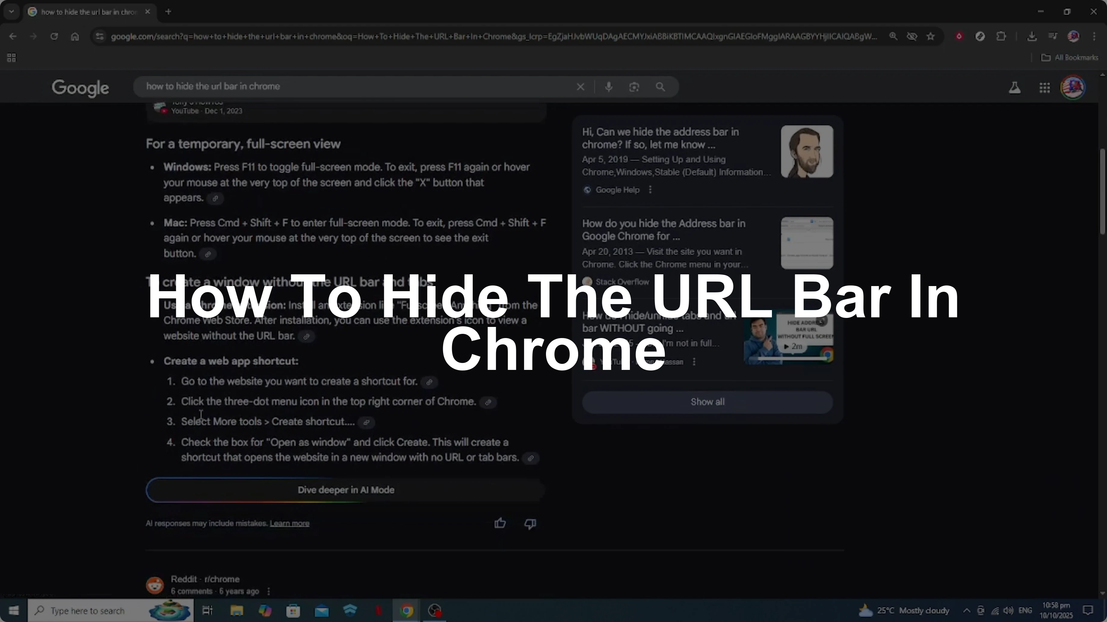Switch to the browser tab titled how to hide
The height and width of the screenshot is (622, 1107).
tap(86, 12)
